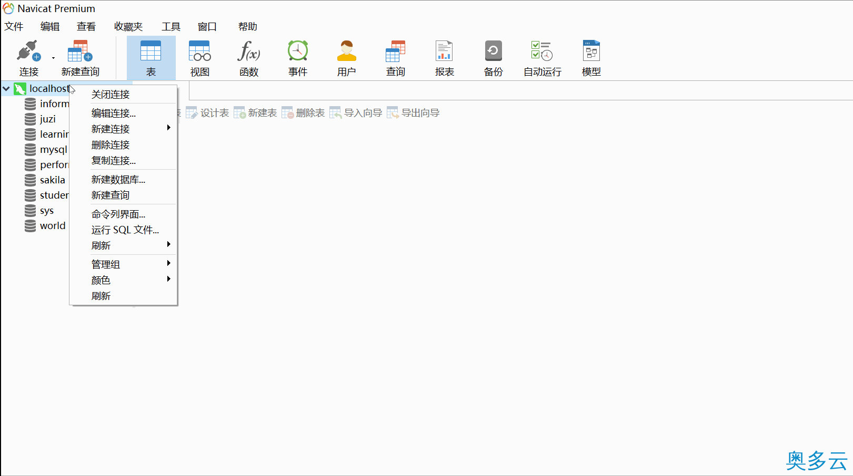Select the world database icon
This screenshot has height=476, width=853.
pos(31,226)
